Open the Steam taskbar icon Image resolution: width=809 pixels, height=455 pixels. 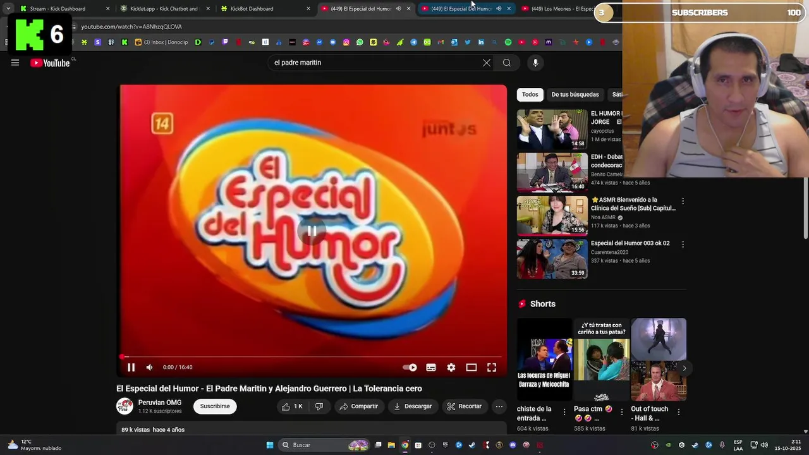472,445
